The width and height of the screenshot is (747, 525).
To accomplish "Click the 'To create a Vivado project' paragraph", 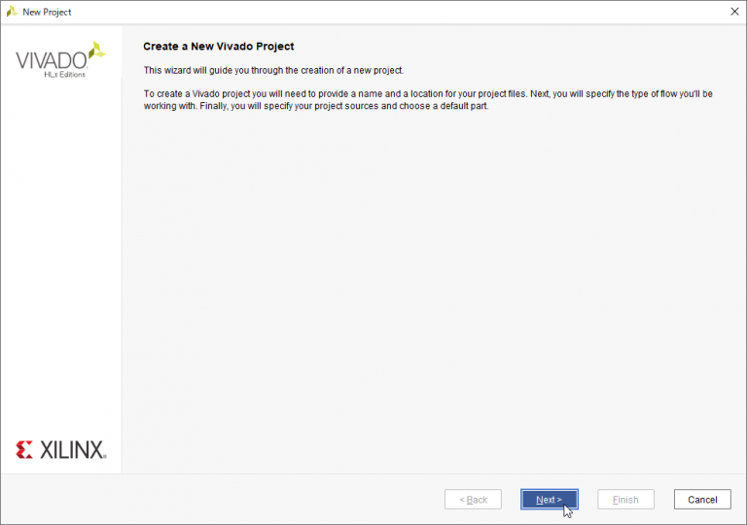I will [428, 94].
